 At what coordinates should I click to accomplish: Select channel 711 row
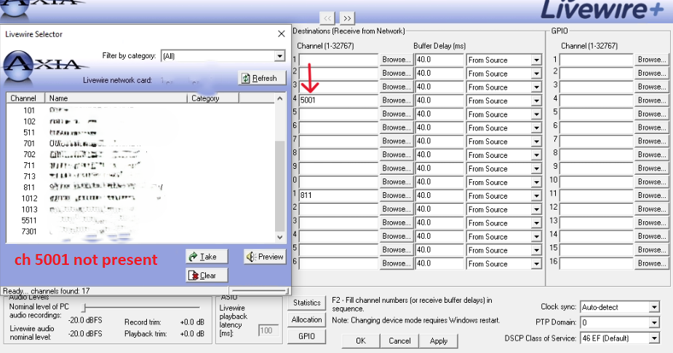tap(140, 165)
